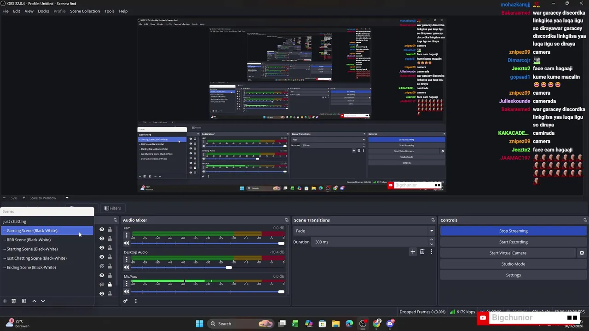Screen dimensions: 589x331
Task: Select "-- Ending Scene (Black-White)"
Action: tap(47, 267)
